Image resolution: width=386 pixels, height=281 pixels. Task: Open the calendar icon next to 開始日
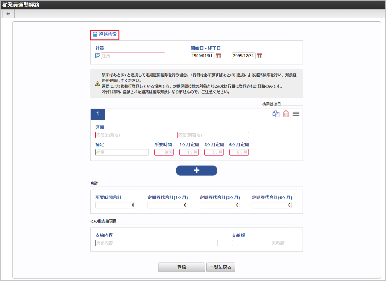coord(218,55)
